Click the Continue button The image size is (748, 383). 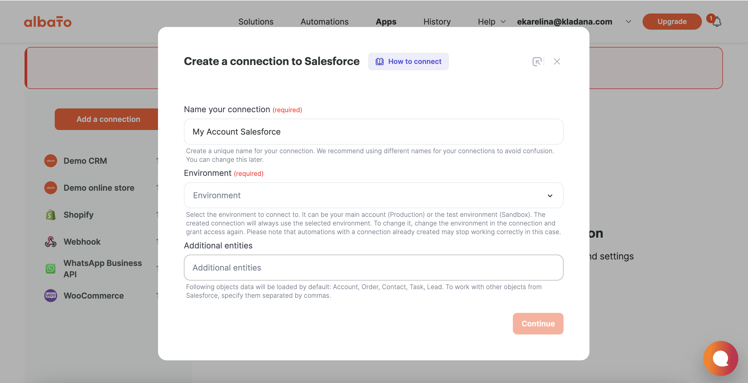point(538,323)
